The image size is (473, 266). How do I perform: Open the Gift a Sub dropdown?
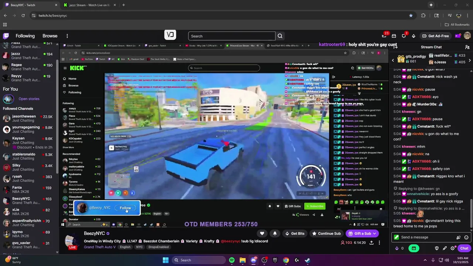(374, 233)
